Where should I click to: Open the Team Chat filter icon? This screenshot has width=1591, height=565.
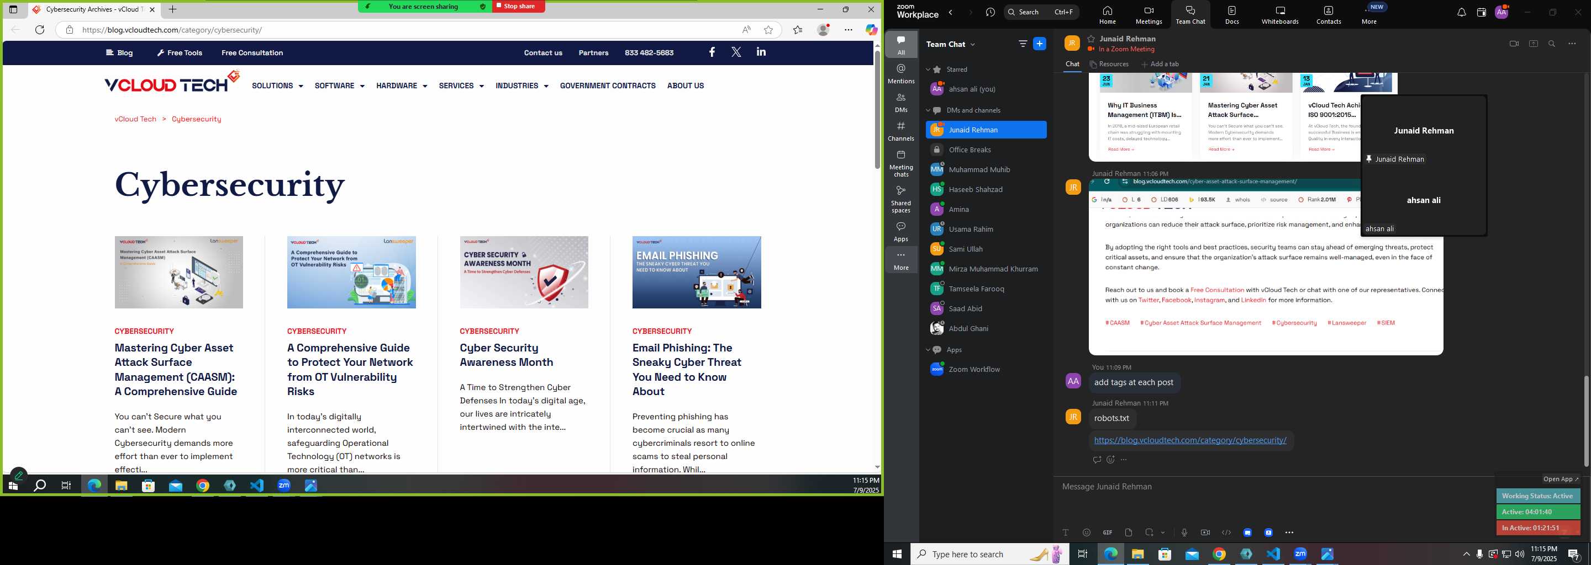(x=1023, y=44)
